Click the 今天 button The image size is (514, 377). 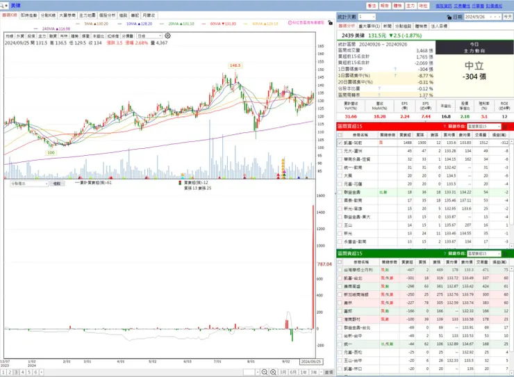tap(508, 17)
